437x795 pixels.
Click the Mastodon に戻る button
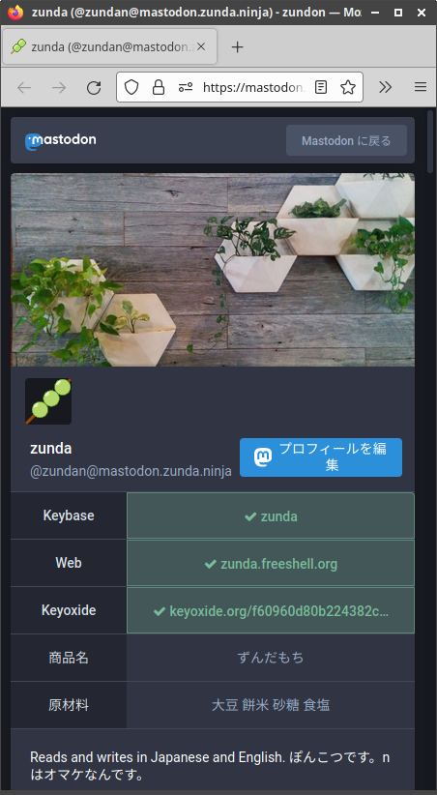346,140
